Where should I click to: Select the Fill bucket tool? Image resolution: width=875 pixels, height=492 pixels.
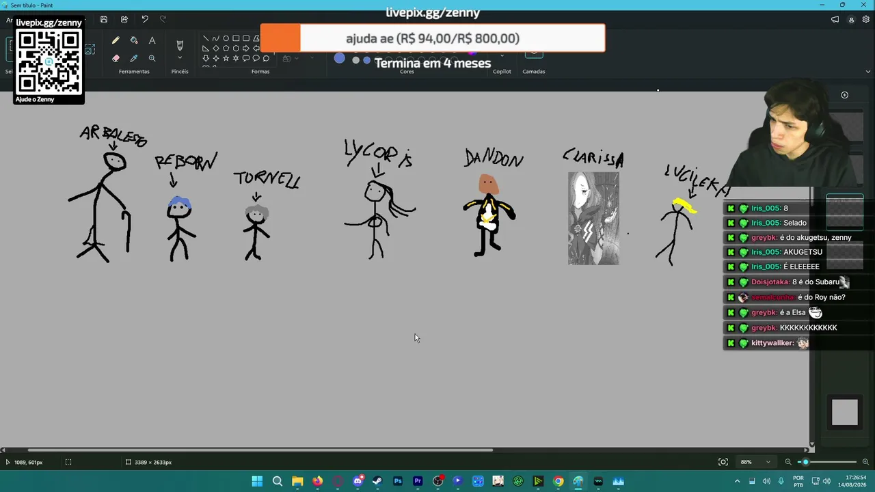[134, 41]
